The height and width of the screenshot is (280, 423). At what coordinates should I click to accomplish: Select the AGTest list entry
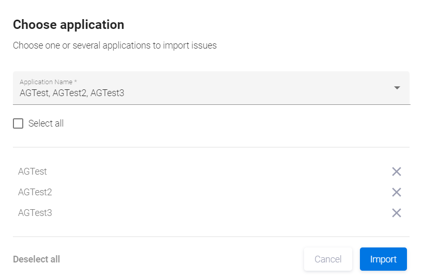33,172
